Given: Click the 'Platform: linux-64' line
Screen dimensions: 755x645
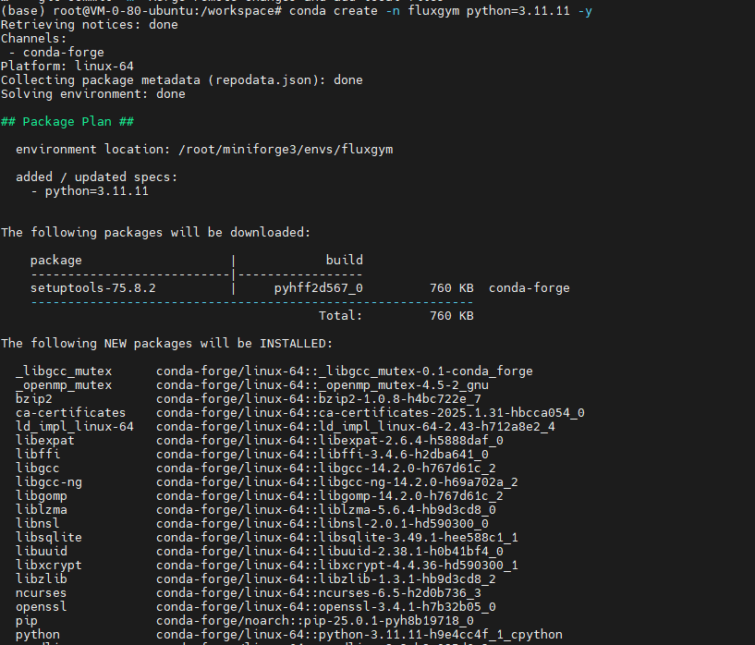Looking at the screenshot, I should point(67,66).
